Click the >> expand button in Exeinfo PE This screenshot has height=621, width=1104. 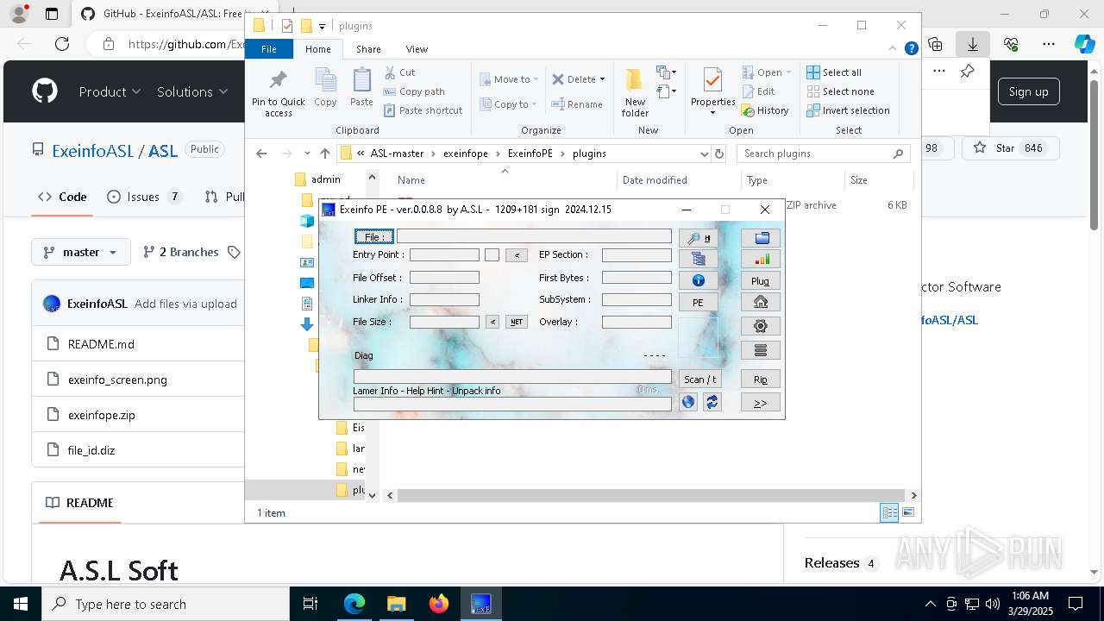pos(761,403)
